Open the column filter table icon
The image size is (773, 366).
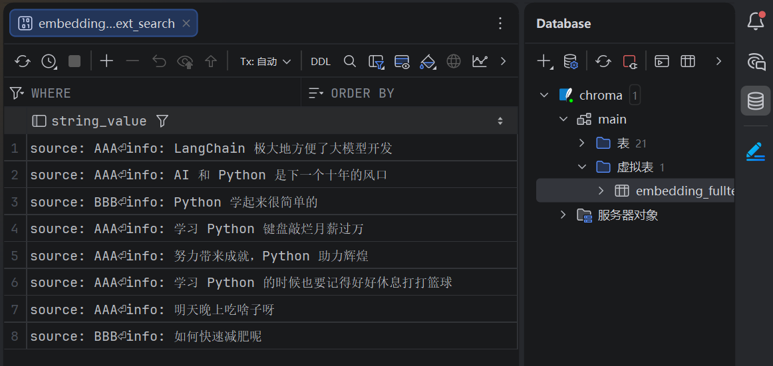376,62
